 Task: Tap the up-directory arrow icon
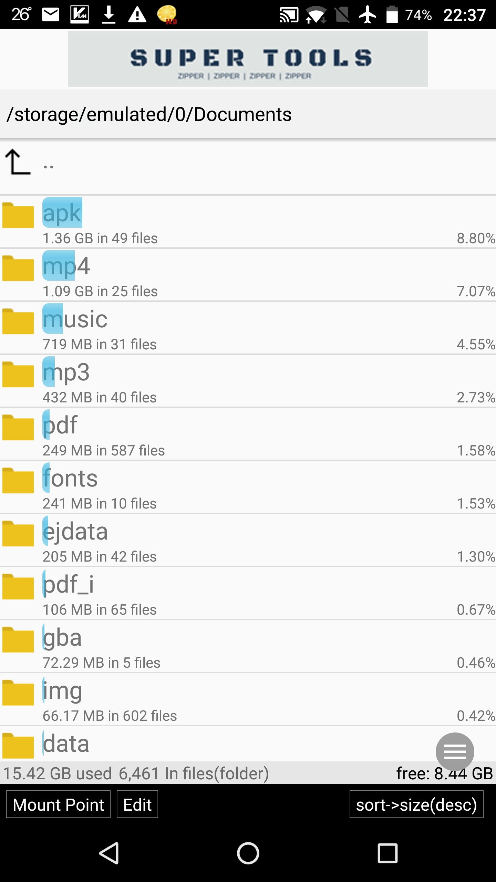tap(18, 162)
